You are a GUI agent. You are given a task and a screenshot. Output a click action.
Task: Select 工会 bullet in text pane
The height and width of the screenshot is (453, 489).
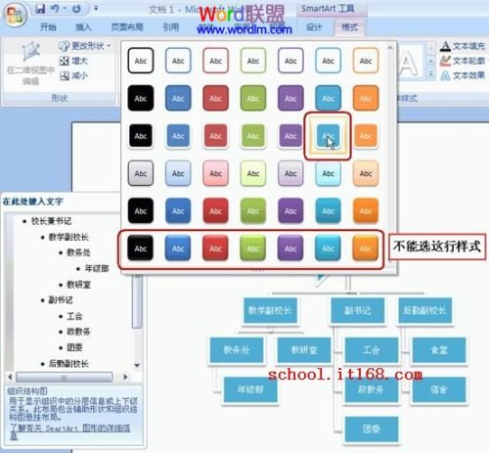(x=74, y=316)
